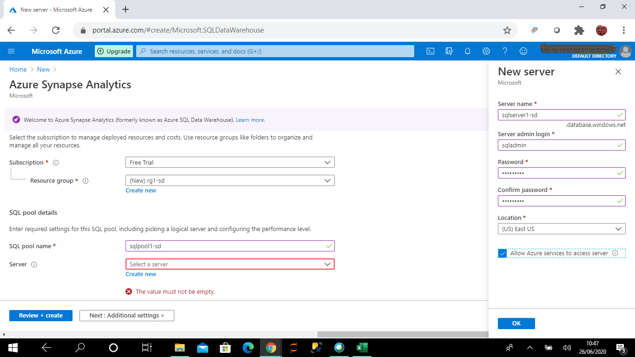This screenshot has height=357, width=635.
Task: Open File Explorer from the taskbar
Action: click(x=180, y=347)
